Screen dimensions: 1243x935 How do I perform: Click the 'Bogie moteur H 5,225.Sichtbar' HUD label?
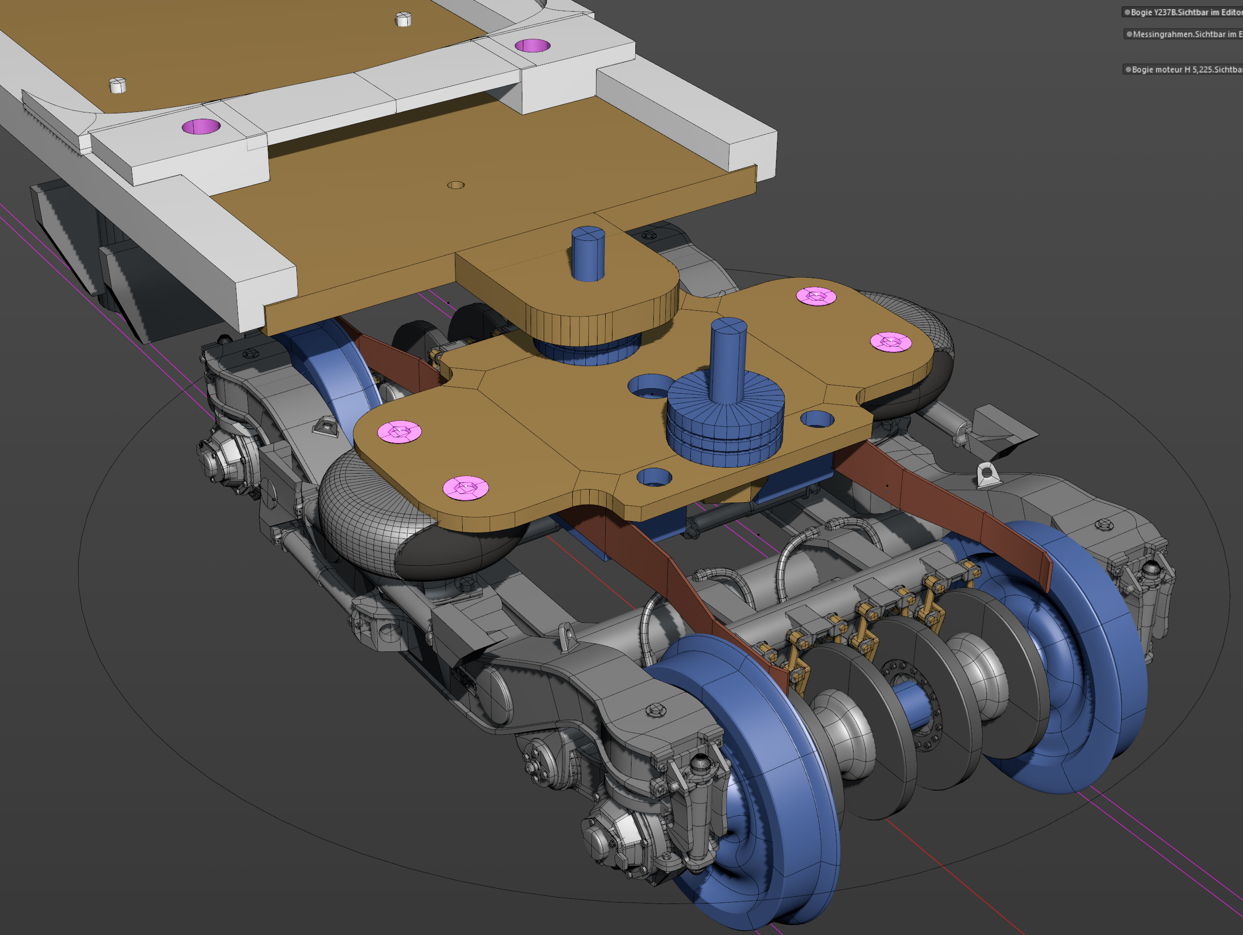[1187, 70]
